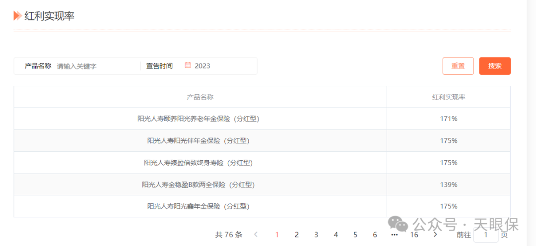Click the next page arrow
Viewport: 536px width, 246px height.
coord(435,235)
